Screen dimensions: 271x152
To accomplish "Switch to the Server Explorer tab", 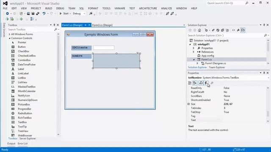I will click(x=28, y=138).
